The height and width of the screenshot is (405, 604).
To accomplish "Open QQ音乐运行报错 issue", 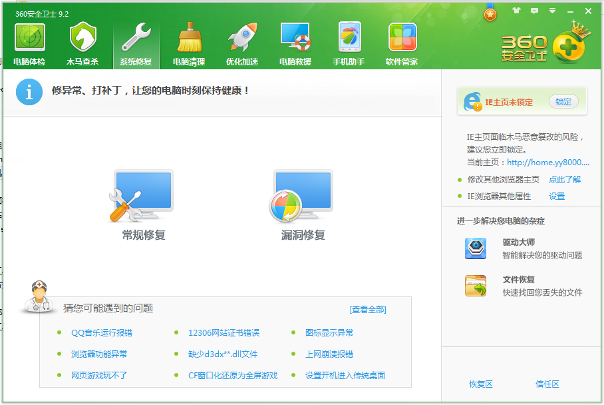I will pyautogui.click(x=102, y=333).
